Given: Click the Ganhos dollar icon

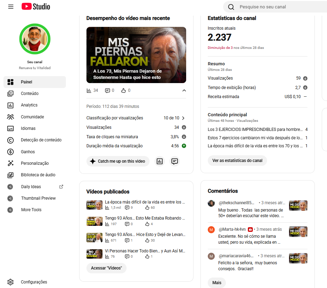Looking at the screenshot, I should (10, 152).
